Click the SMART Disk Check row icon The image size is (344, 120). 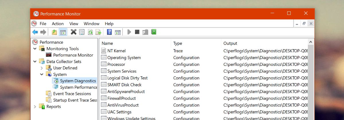(x=104, y=85)
